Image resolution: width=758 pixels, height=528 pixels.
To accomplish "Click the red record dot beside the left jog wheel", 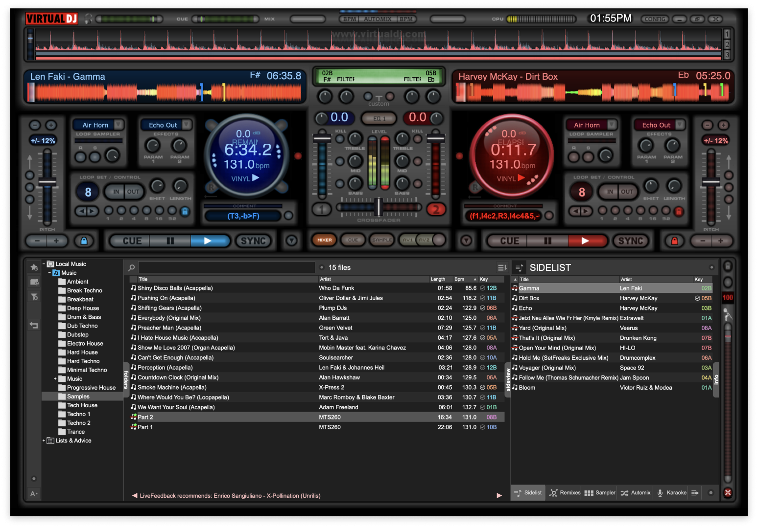I will click(x=298, y=156).
